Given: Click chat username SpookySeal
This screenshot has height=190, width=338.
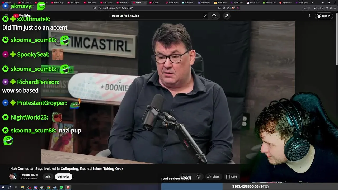Looking at the screenshot, I should [x=33, y=55].
